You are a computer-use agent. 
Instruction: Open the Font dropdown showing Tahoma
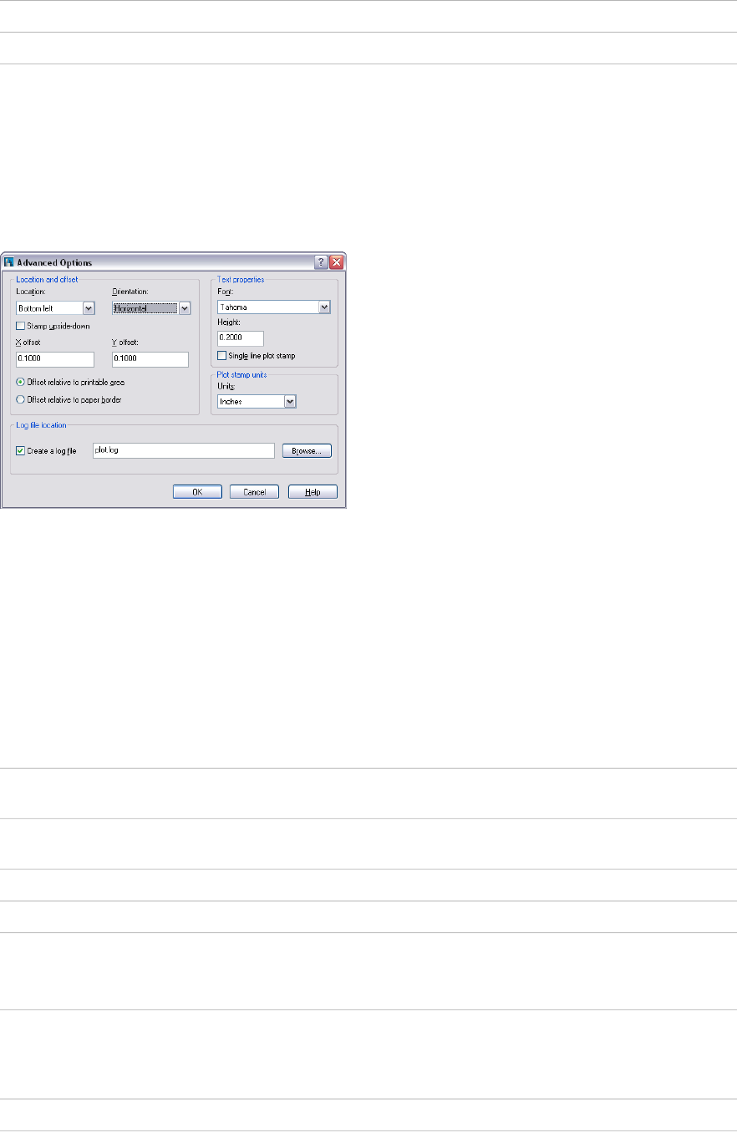click(274, 307)
